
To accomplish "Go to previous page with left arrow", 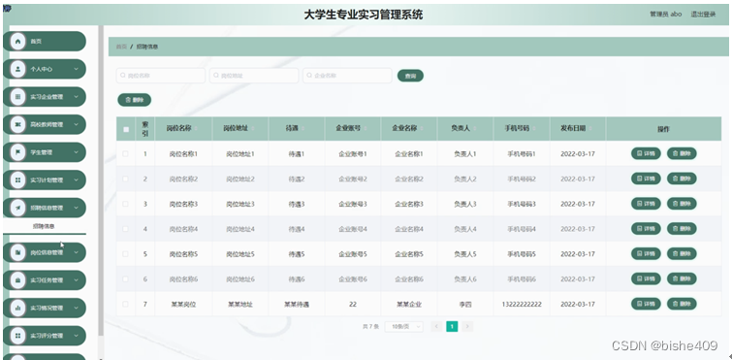I will coord(436,326).
